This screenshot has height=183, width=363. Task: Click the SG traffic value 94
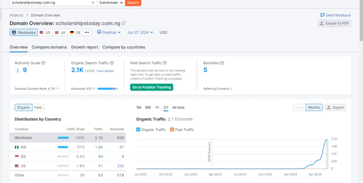100,156
